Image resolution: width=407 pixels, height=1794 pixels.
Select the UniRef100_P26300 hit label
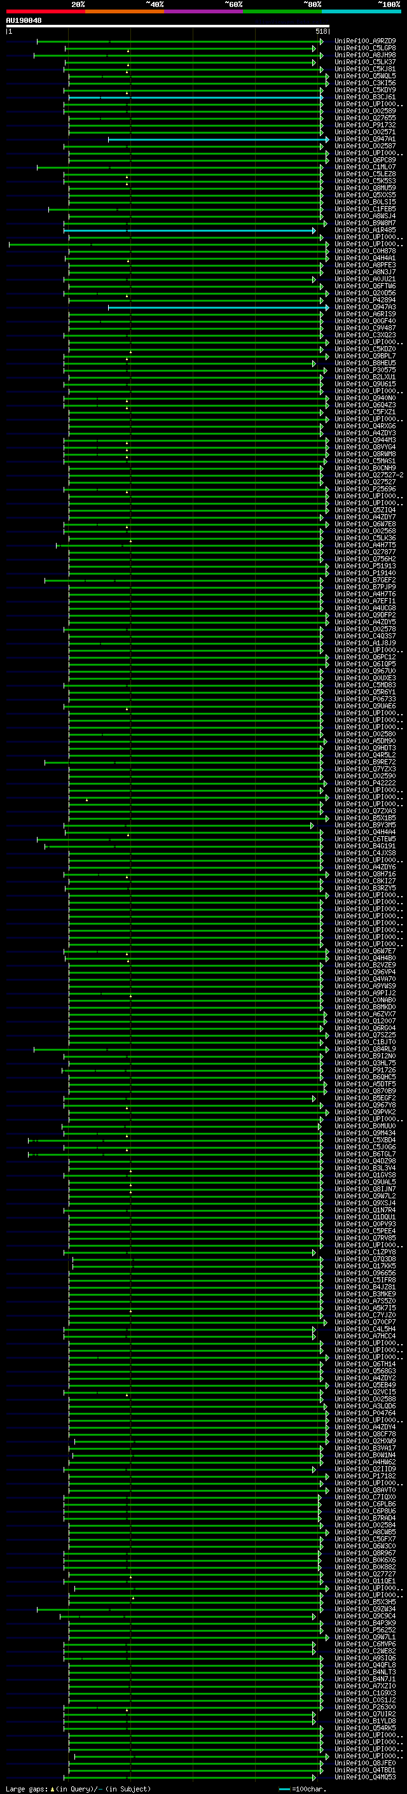coord(365,1707)
